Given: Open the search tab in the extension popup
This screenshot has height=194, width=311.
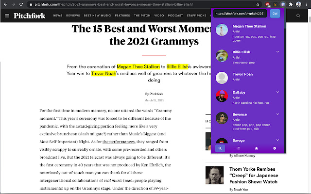Looking at the screenshot, I should pyautogui.click(x=220, y=148).
